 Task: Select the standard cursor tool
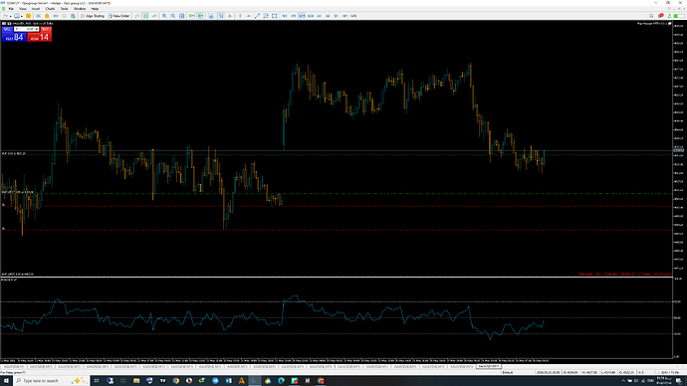coord(221,16)
